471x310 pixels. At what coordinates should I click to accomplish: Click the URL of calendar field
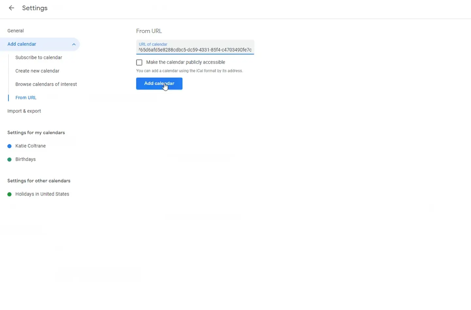195,47
